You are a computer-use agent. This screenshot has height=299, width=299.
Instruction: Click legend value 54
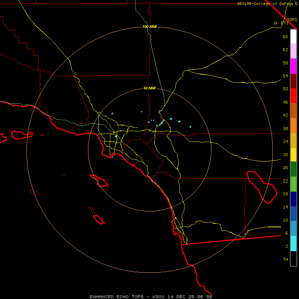pos(285,76)
